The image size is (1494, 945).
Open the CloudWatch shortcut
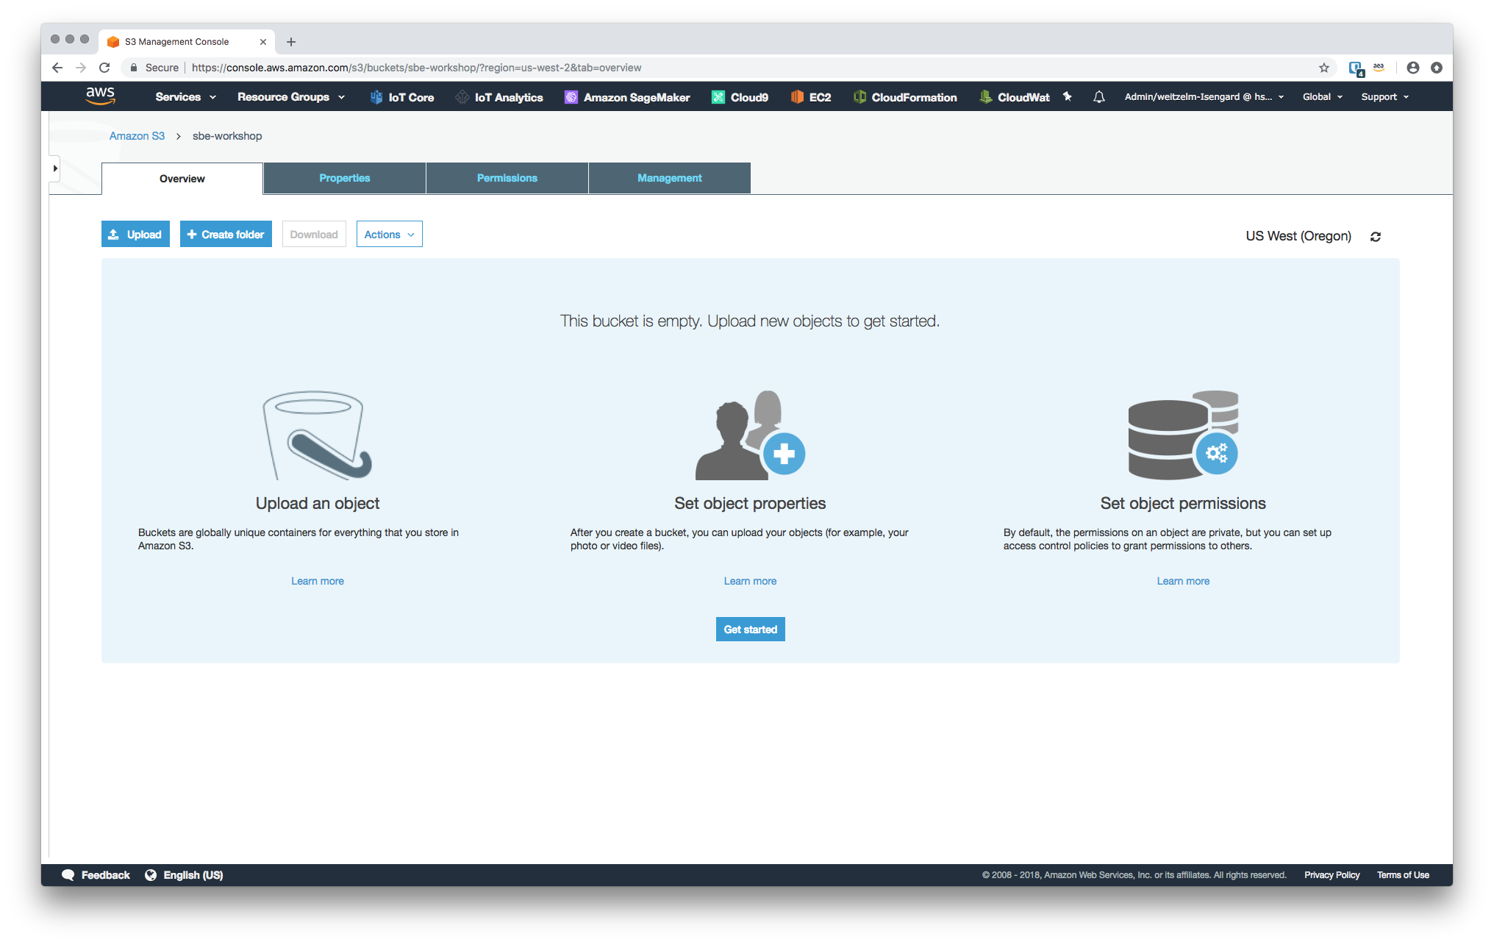point(1015,97)
